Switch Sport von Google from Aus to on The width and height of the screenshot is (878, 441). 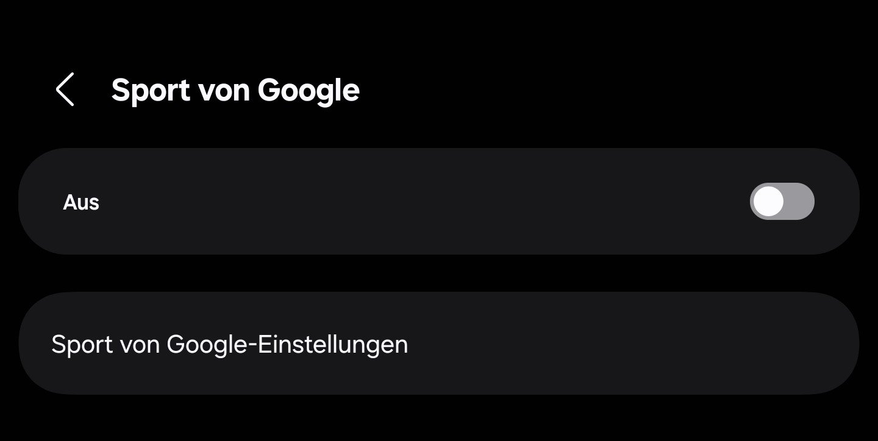[x=782, y=201]
